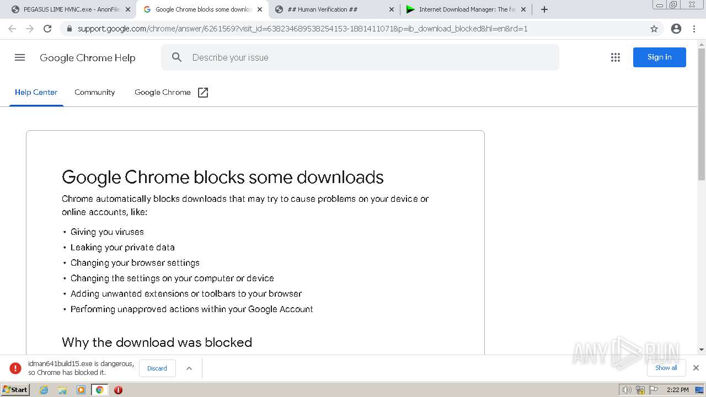Image resolution: width=706 pixels, height=397 pixels.
Task: Click the Show all downloads button
Action: 666,368
